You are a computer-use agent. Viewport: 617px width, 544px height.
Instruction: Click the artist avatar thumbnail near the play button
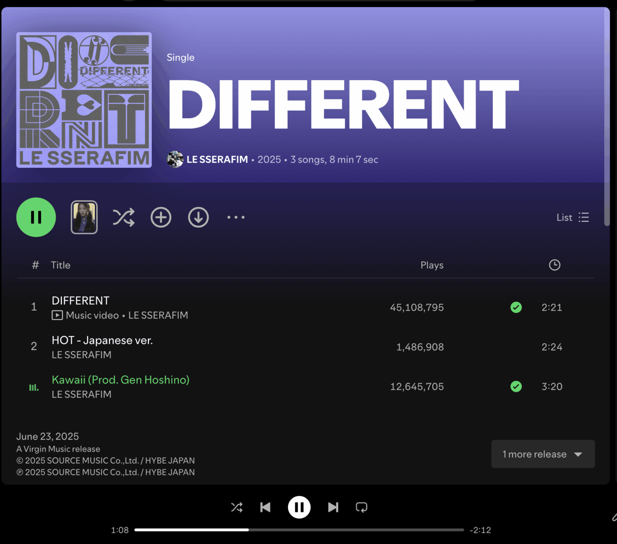click(84, 217)
